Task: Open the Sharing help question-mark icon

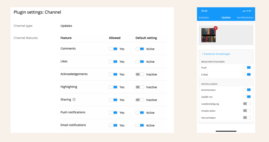Action: (74, 100)
